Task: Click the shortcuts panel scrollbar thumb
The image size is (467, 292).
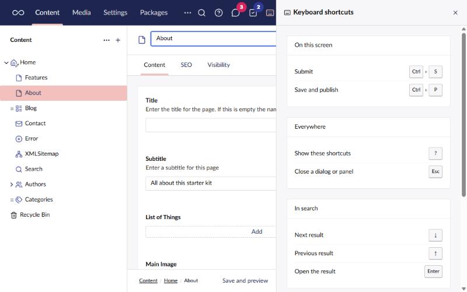Action: (463, 115)
